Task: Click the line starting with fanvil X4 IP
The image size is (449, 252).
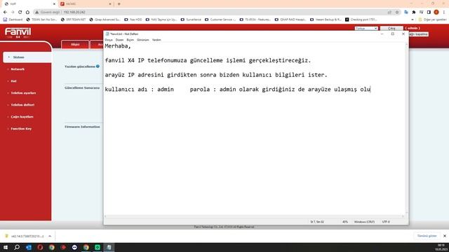Action: click(x=208, y=61)
